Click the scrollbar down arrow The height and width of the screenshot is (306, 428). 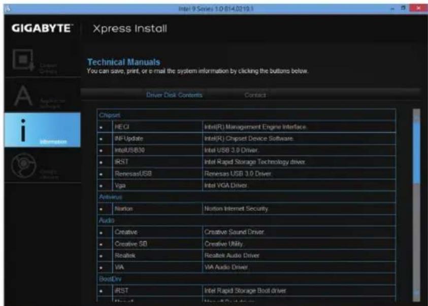(416, 293)
